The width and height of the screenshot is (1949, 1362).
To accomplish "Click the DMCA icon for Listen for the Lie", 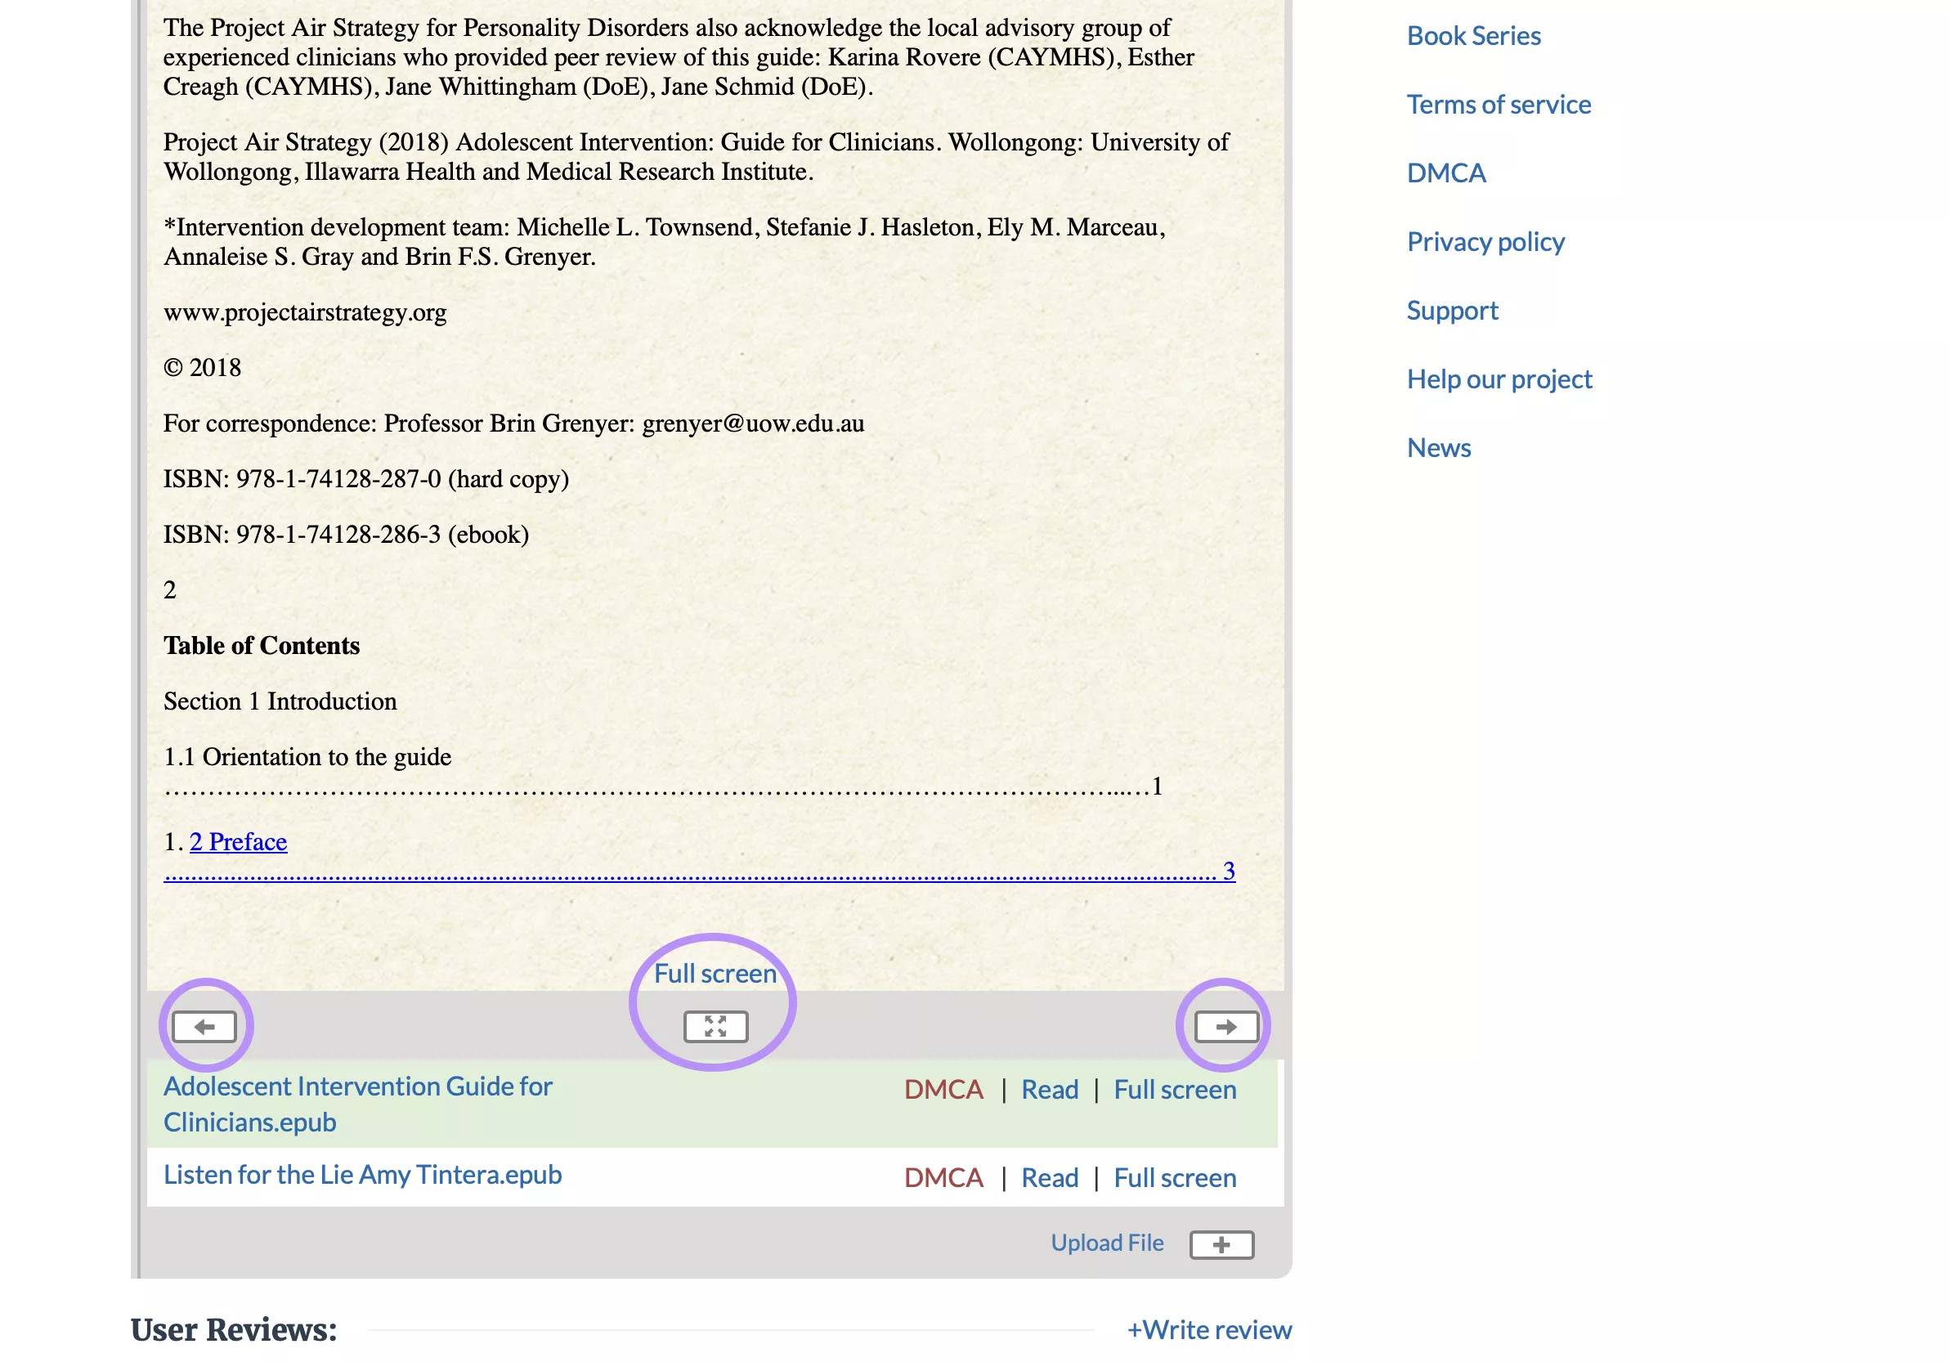I will point(943,1176).
